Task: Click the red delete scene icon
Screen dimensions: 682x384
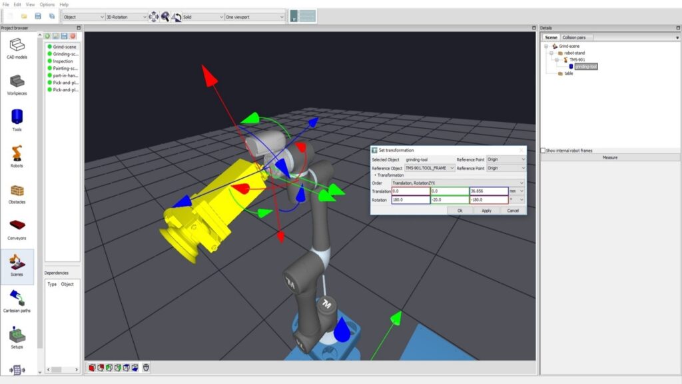Action: pyautogui.click(x=73, y=36)
